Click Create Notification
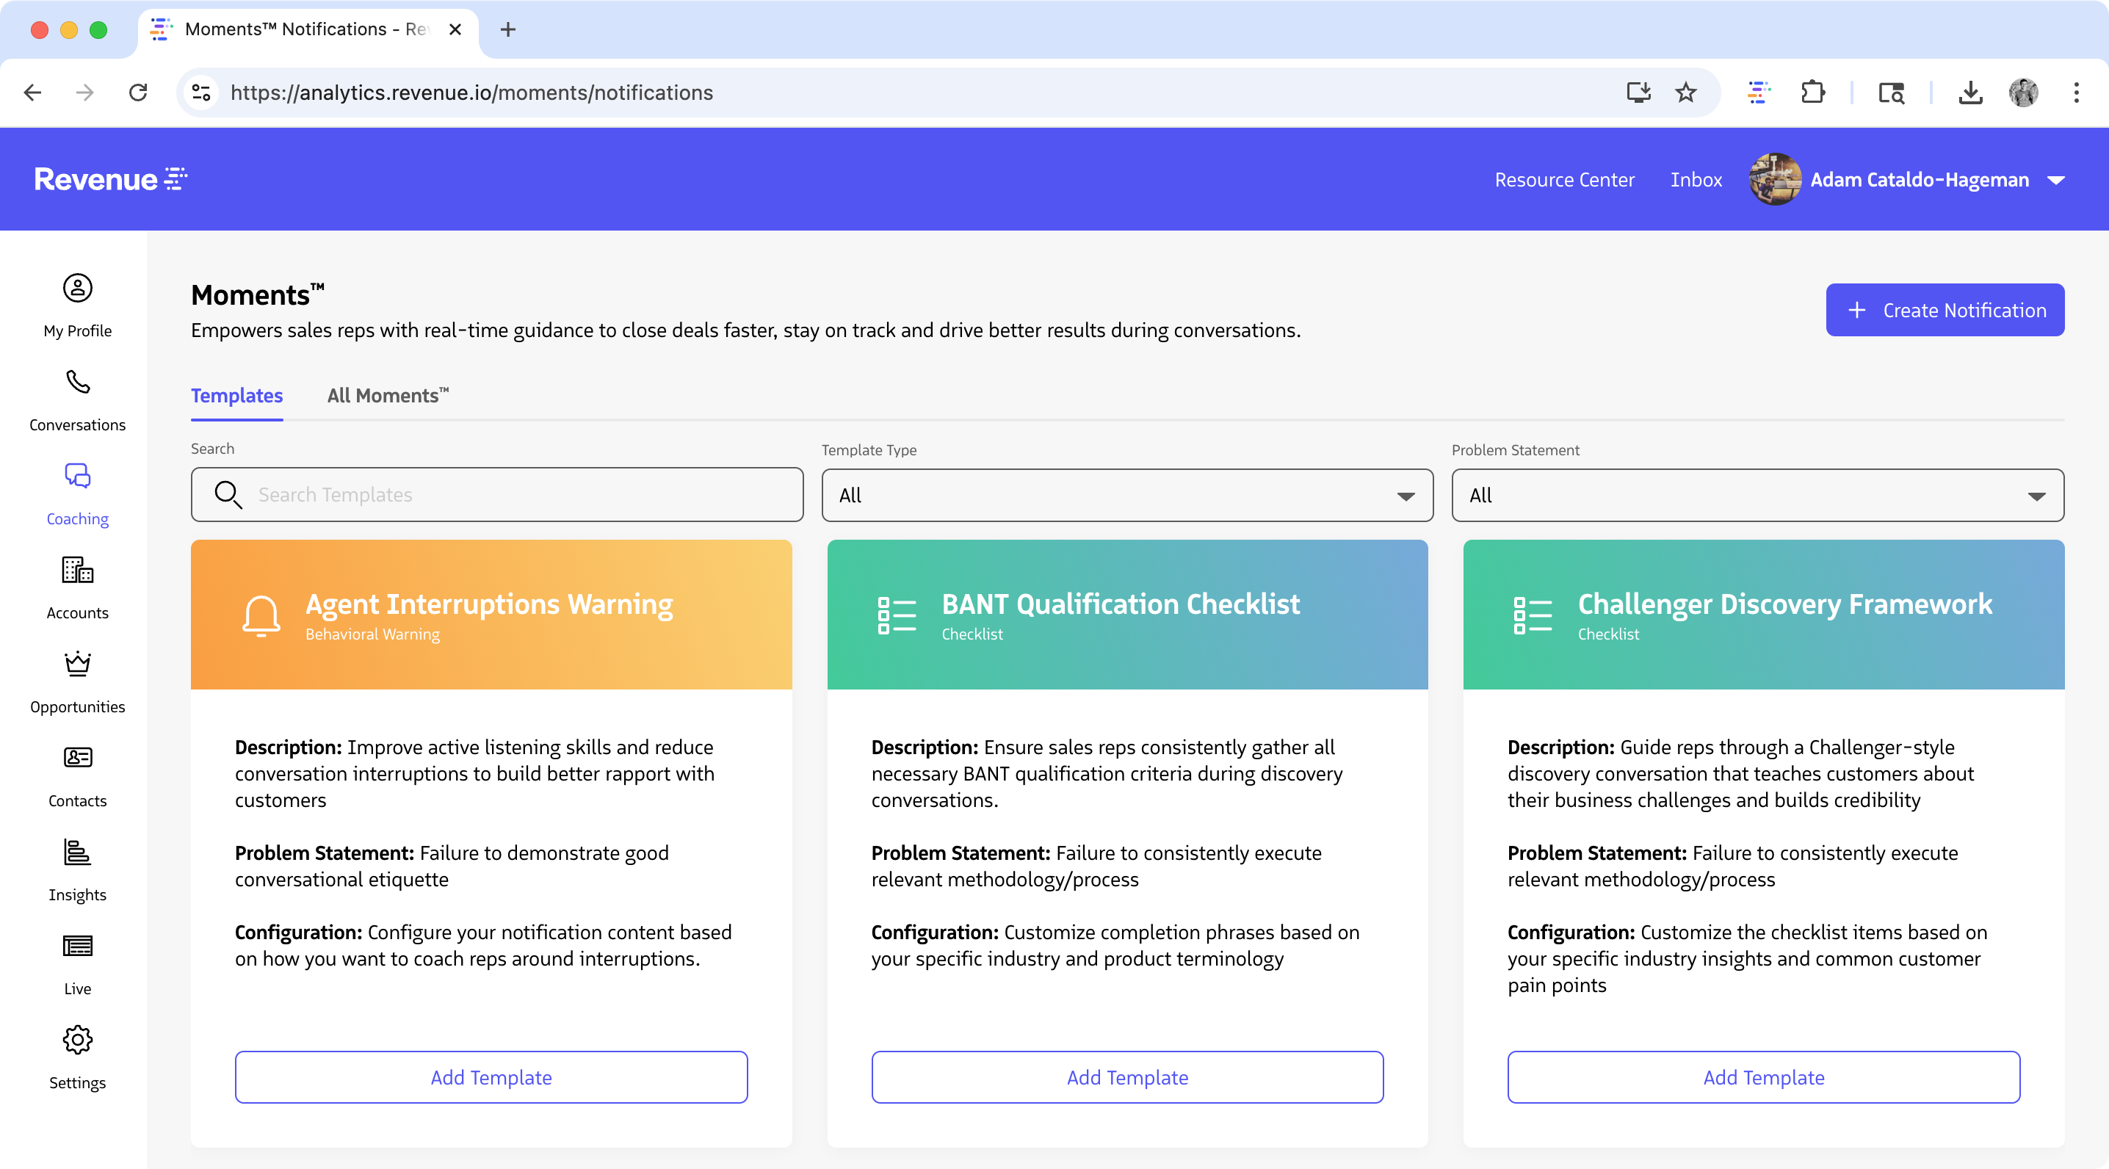2109x1169 pixels. tap(1945, 309)
